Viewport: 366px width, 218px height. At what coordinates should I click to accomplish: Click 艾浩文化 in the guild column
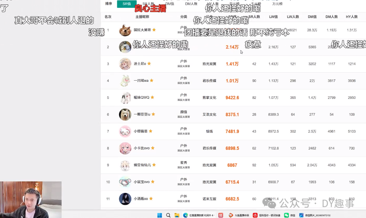pos(209,114)
